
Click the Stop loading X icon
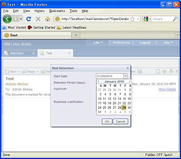(38, 19)
